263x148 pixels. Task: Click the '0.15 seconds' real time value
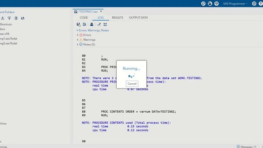138,126
